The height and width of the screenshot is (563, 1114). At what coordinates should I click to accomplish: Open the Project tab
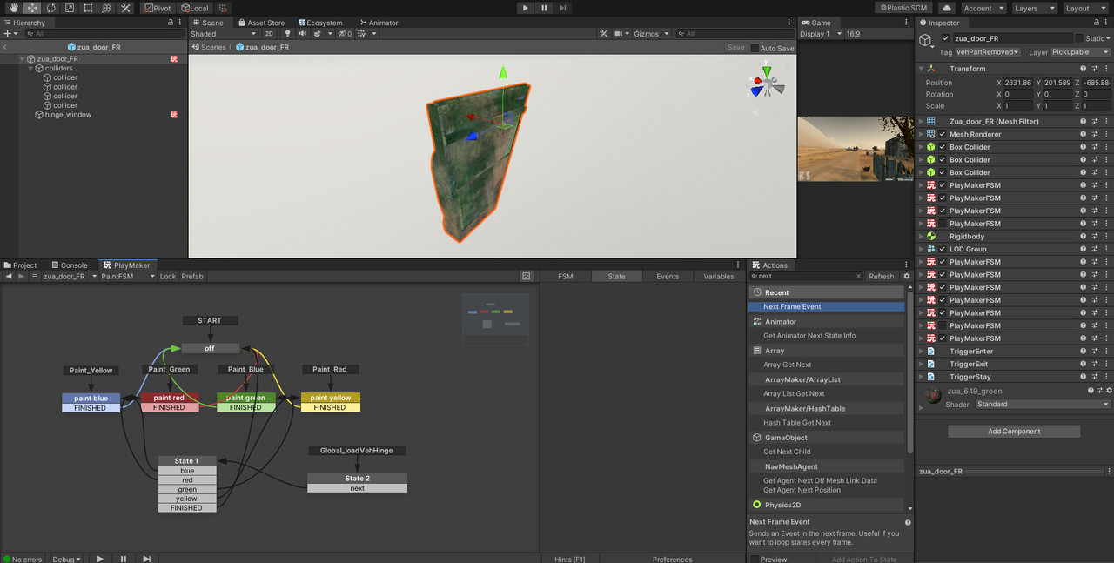coord(20,265)
